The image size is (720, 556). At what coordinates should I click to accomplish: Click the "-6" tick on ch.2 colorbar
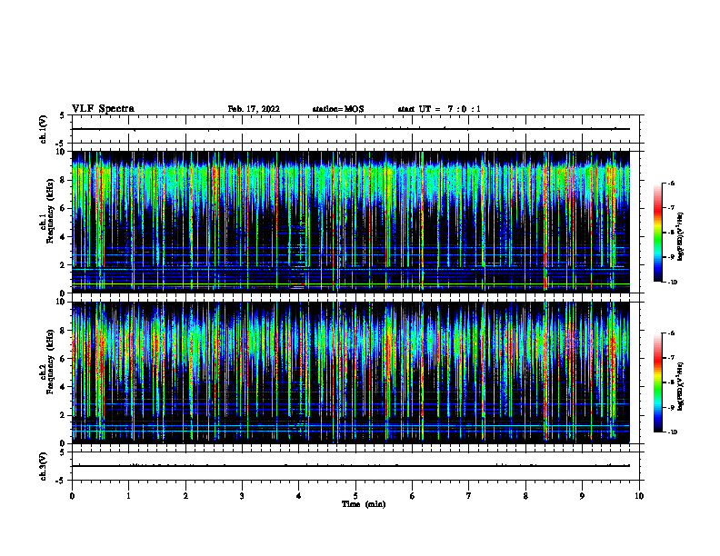[x=670, y=333]
